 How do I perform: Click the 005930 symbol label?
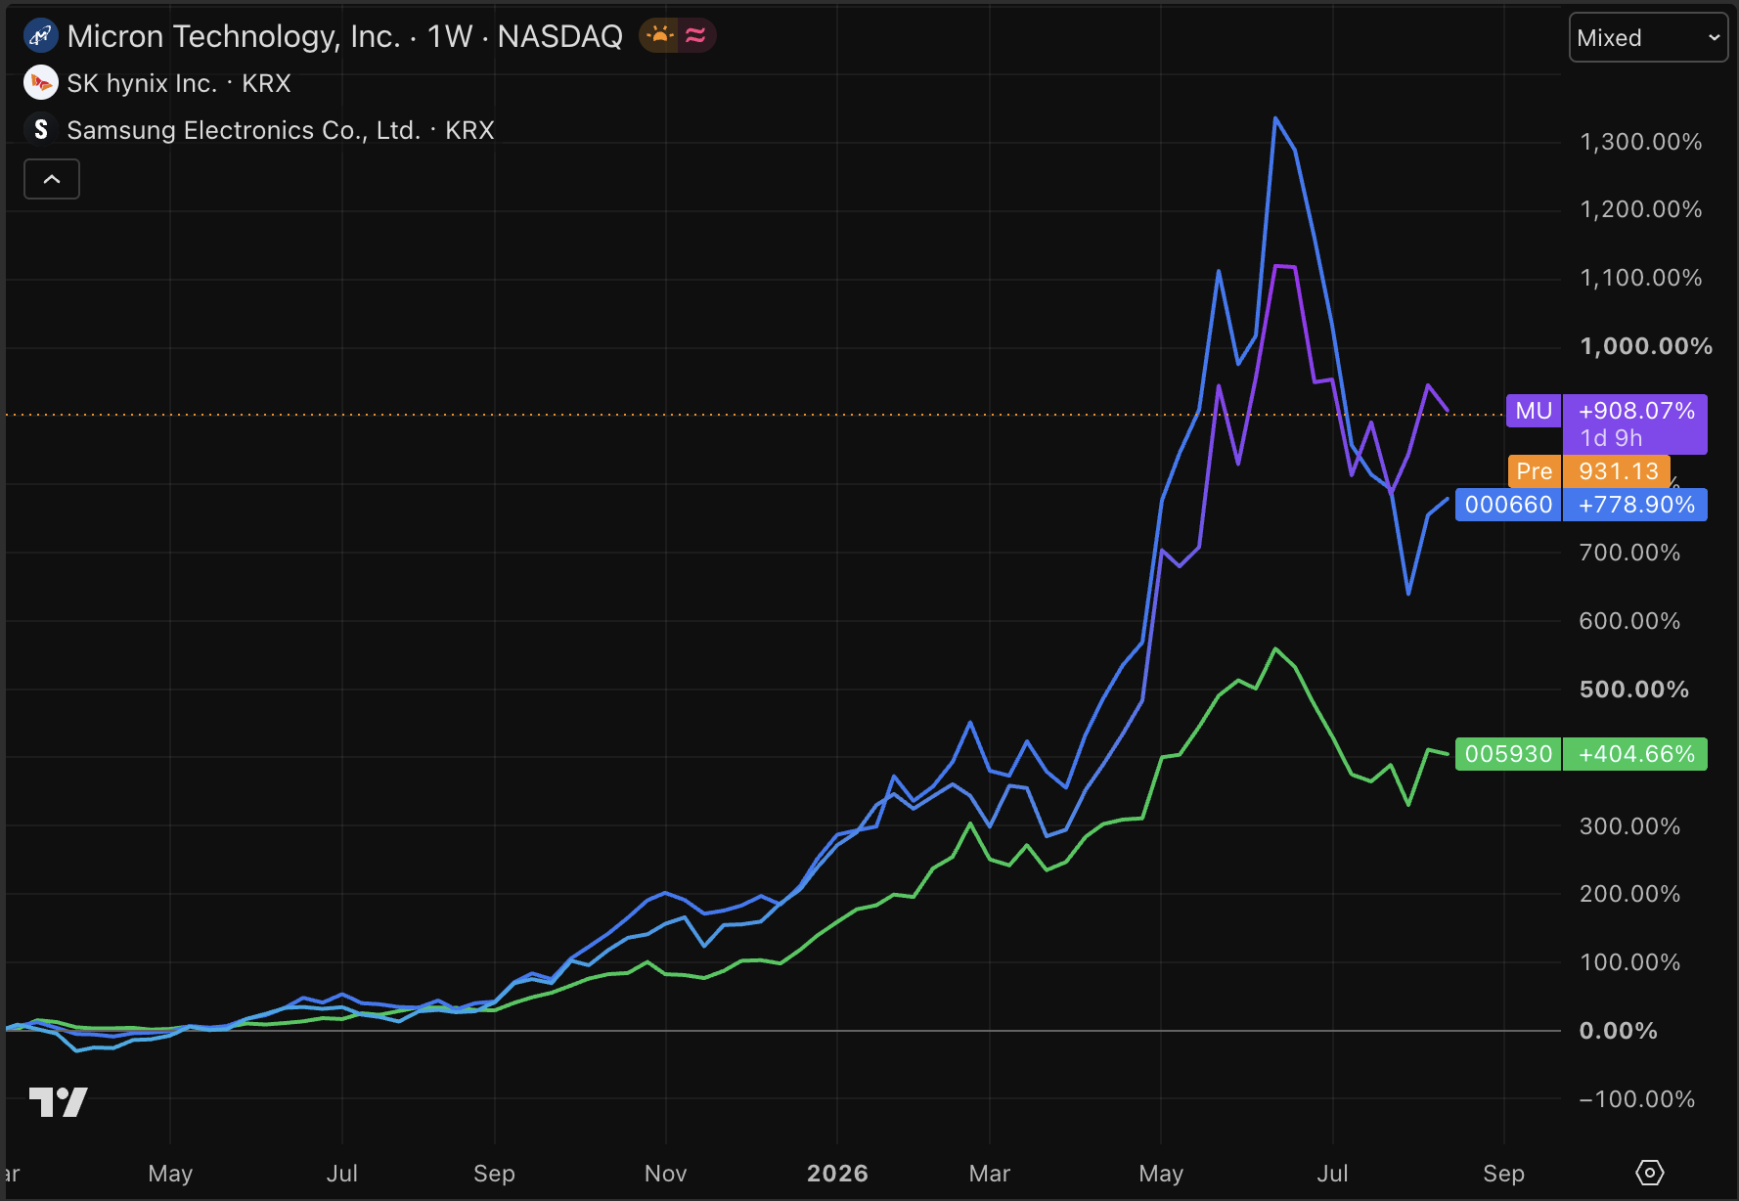[1508, 754]
